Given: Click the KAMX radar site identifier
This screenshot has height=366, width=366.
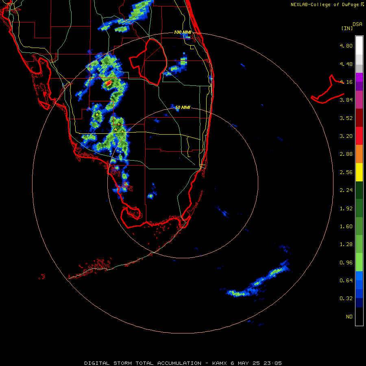Looking at the screenshot, I should pyautogui.click(x=220, y=363).
